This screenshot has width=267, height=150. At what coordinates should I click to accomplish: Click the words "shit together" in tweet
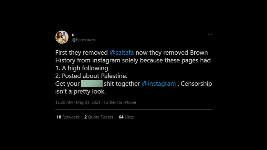[122, 84]
